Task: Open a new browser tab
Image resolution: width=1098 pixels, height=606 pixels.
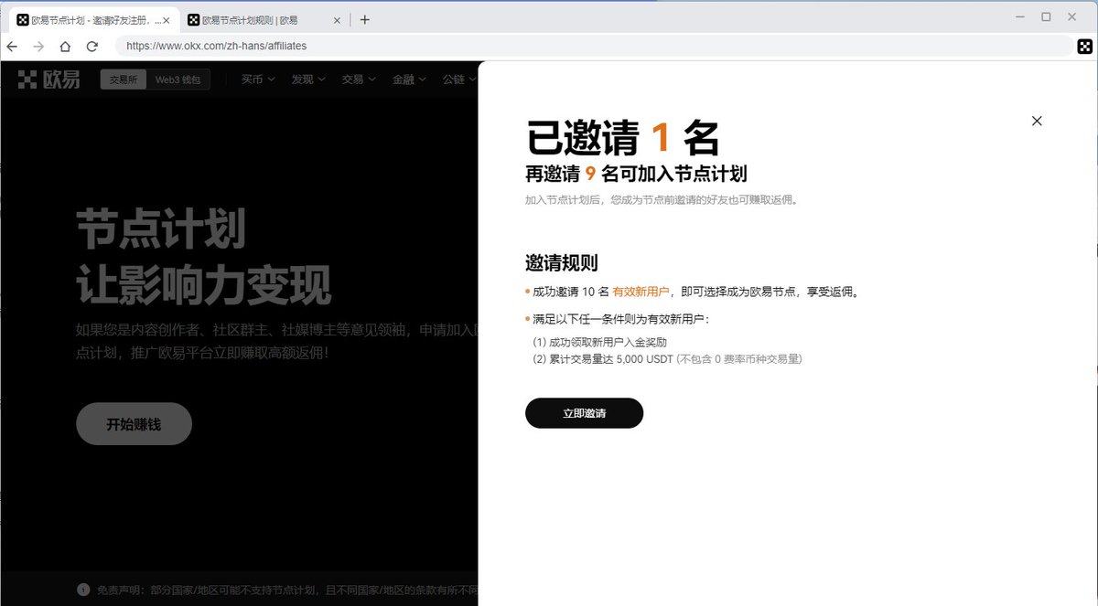Action: pyautogui.click(x=366, y=18)
